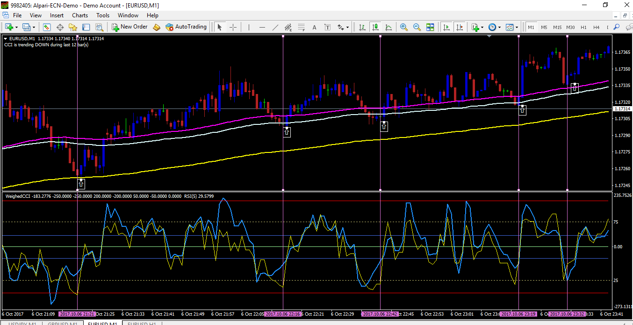Screen dimensions: 633x325
Task: Click the EURUSD,M1 chart title dropdown triangle
Action: click(x=5, y=38)
